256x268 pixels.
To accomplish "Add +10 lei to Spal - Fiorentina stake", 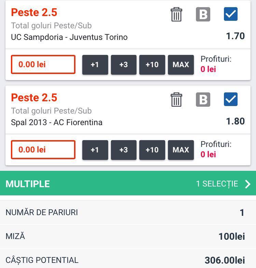I will [152, 150].
